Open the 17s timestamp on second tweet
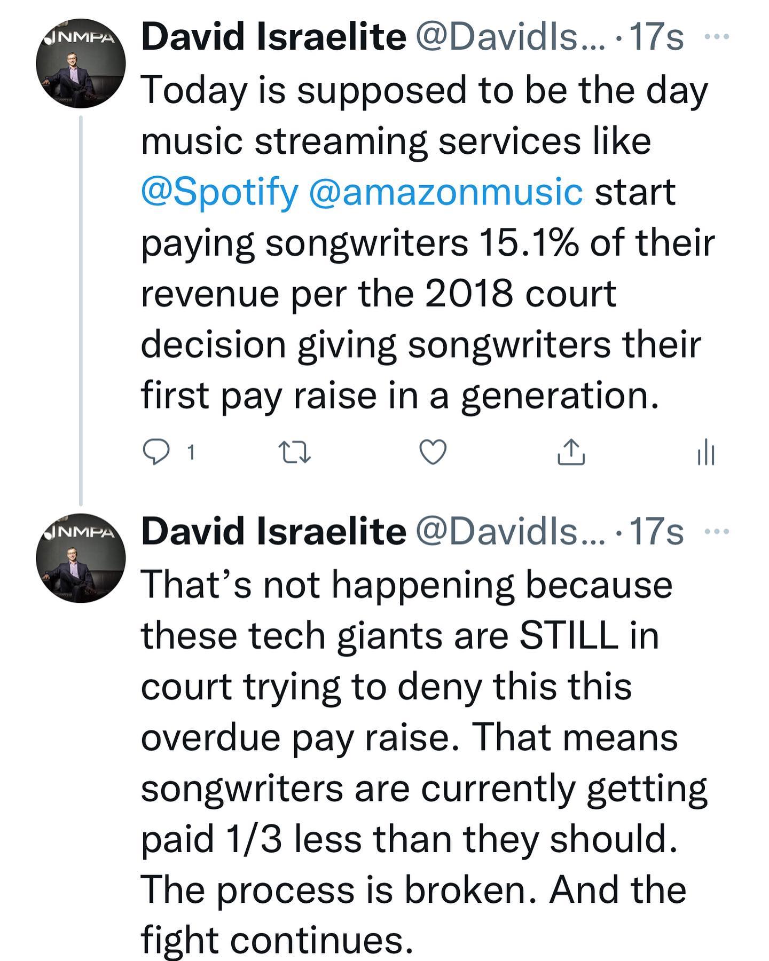769x961 pixels. (x=657, y=533)
